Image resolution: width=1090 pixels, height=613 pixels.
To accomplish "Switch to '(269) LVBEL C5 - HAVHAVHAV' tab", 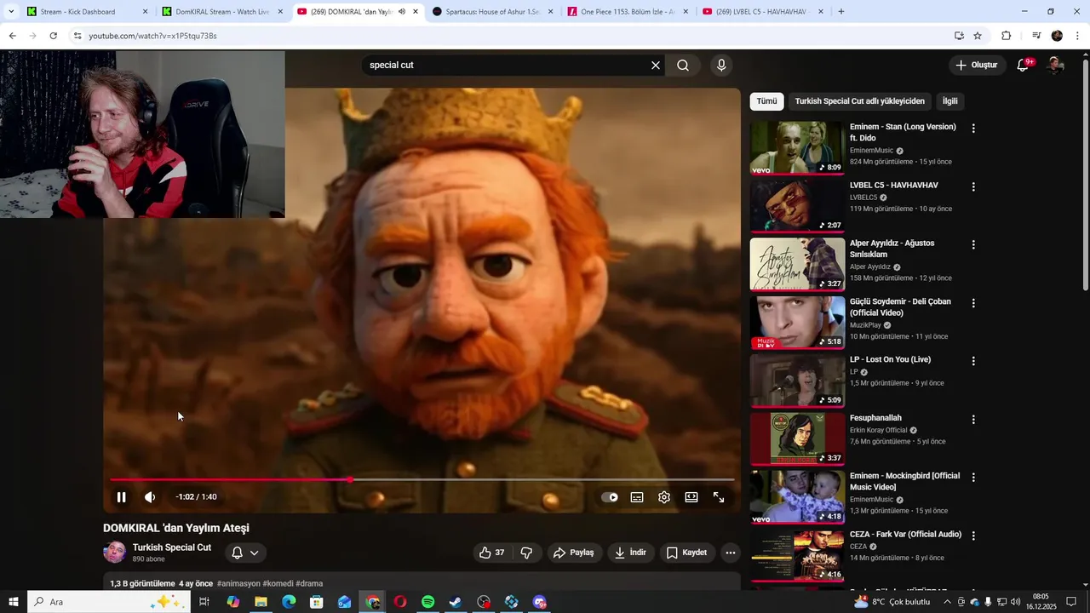I will 762,12.
